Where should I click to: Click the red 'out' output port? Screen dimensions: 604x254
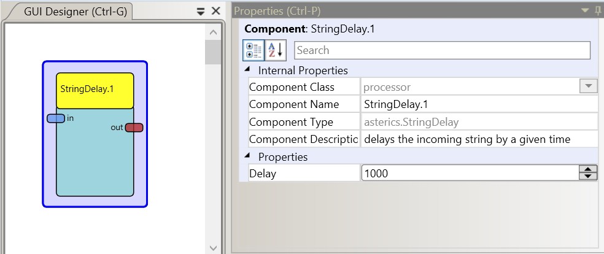[x=134, y=128]
